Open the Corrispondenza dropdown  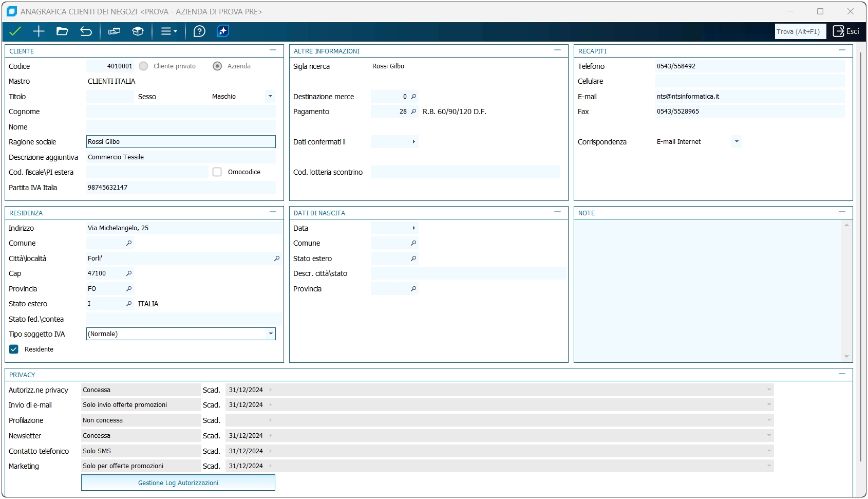[x=737, y=142]
